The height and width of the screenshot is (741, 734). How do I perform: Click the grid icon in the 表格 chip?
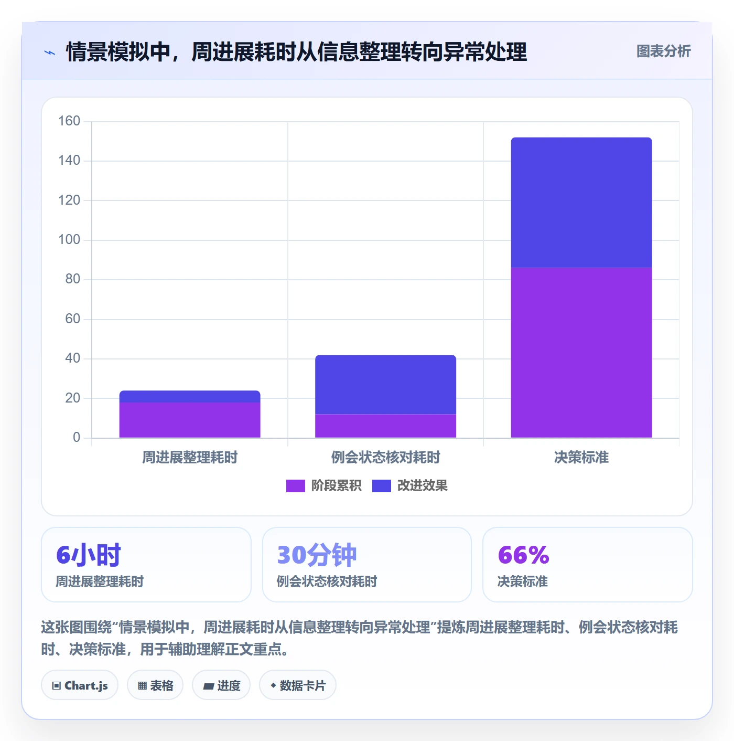(142, 686)
